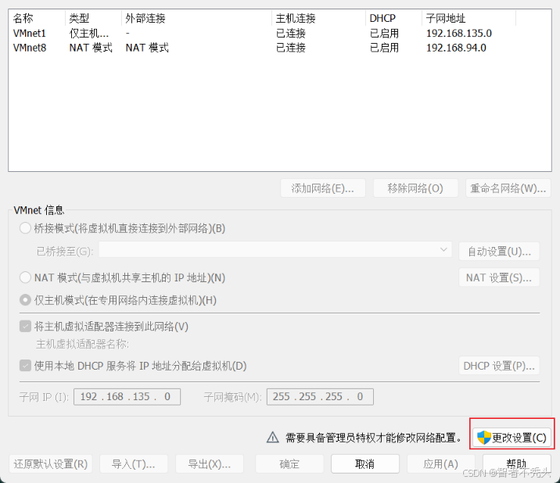Viewport: 560px width, 483px height.
Task: Open DHCP 设置(P)... button
Action: coord(499,366)
